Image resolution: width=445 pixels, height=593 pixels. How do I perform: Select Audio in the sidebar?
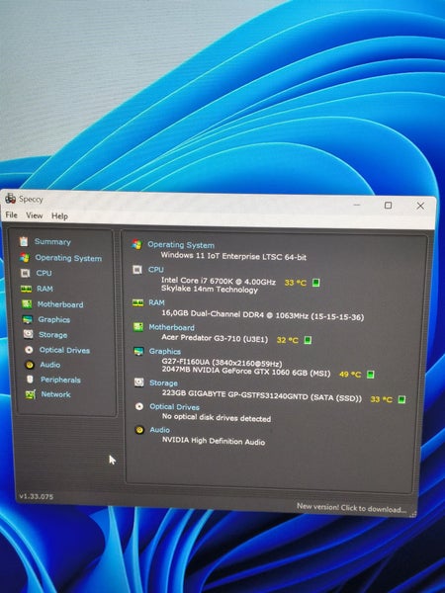click(x=50, y=365)
